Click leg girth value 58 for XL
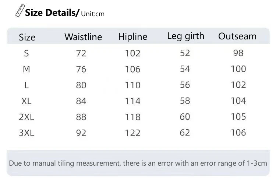Image resolution: width=276 pixels, height=180 pixels. click(185, 101)
